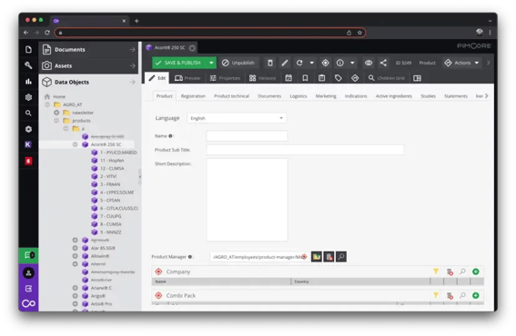This screenshot has width=516, height=336.
Task: Switch to the Logistics tab
Action: click(298, 96)
